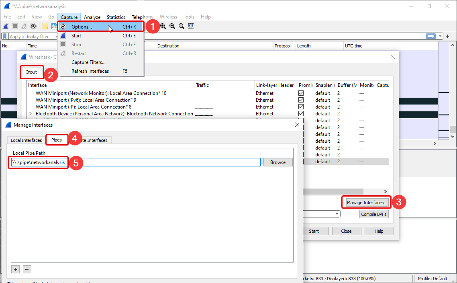Toggle promiscuous for Local Area Connection* 10
Screen dimensions: 457x283
tap(301, 93)
